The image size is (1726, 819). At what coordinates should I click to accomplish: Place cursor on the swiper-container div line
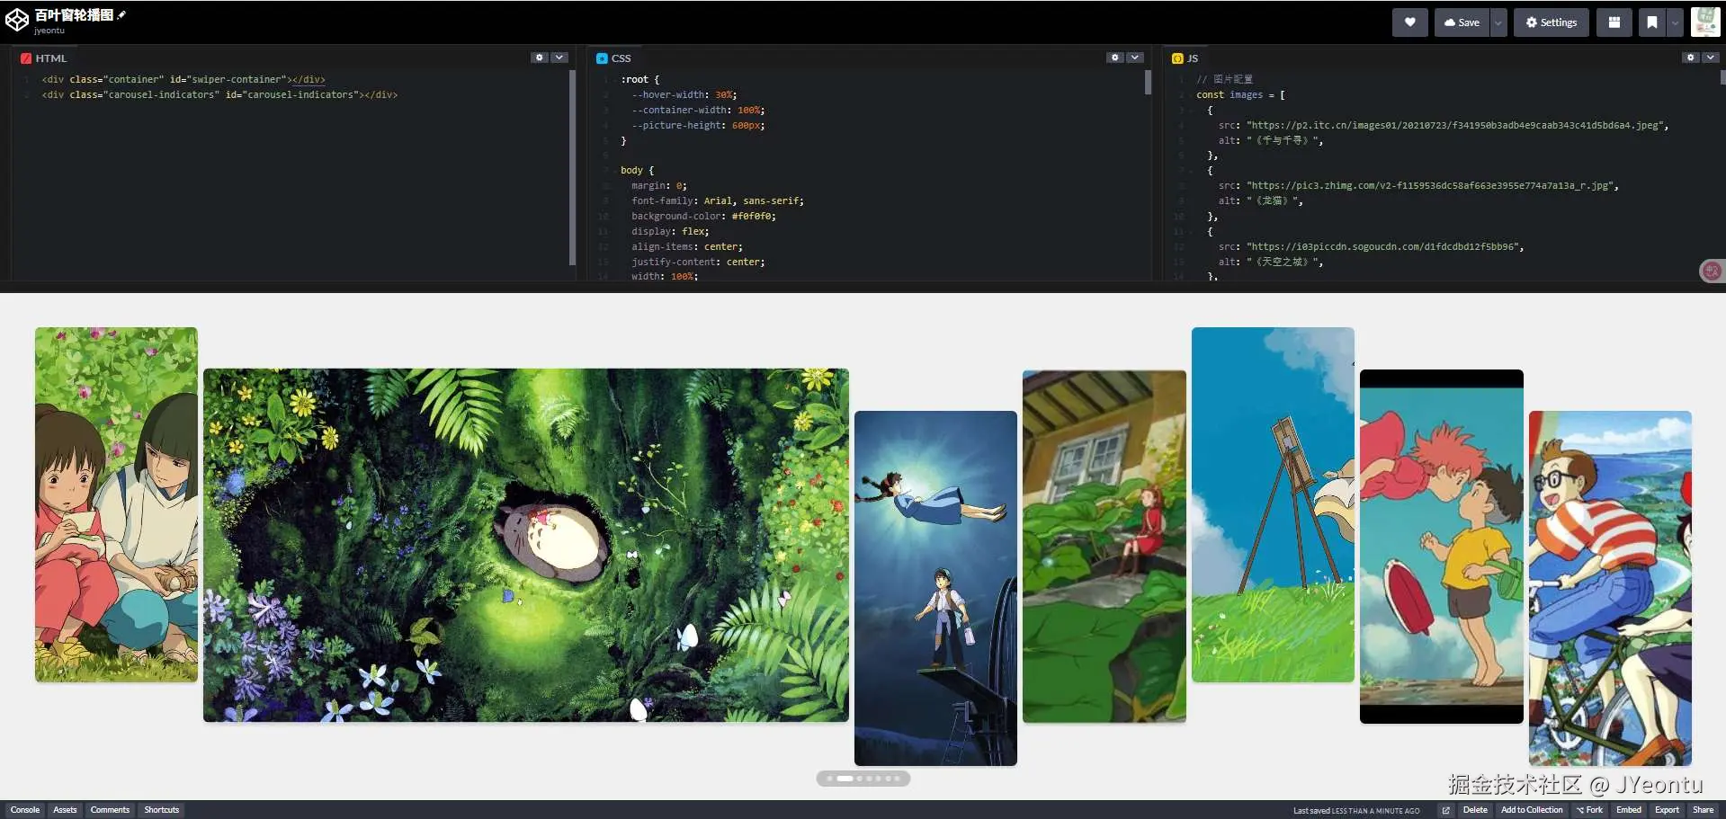(x=183, y=79)
